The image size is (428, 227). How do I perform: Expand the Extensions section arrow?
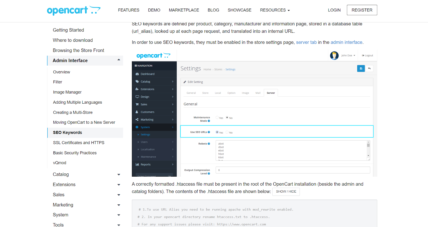point(119,185)
